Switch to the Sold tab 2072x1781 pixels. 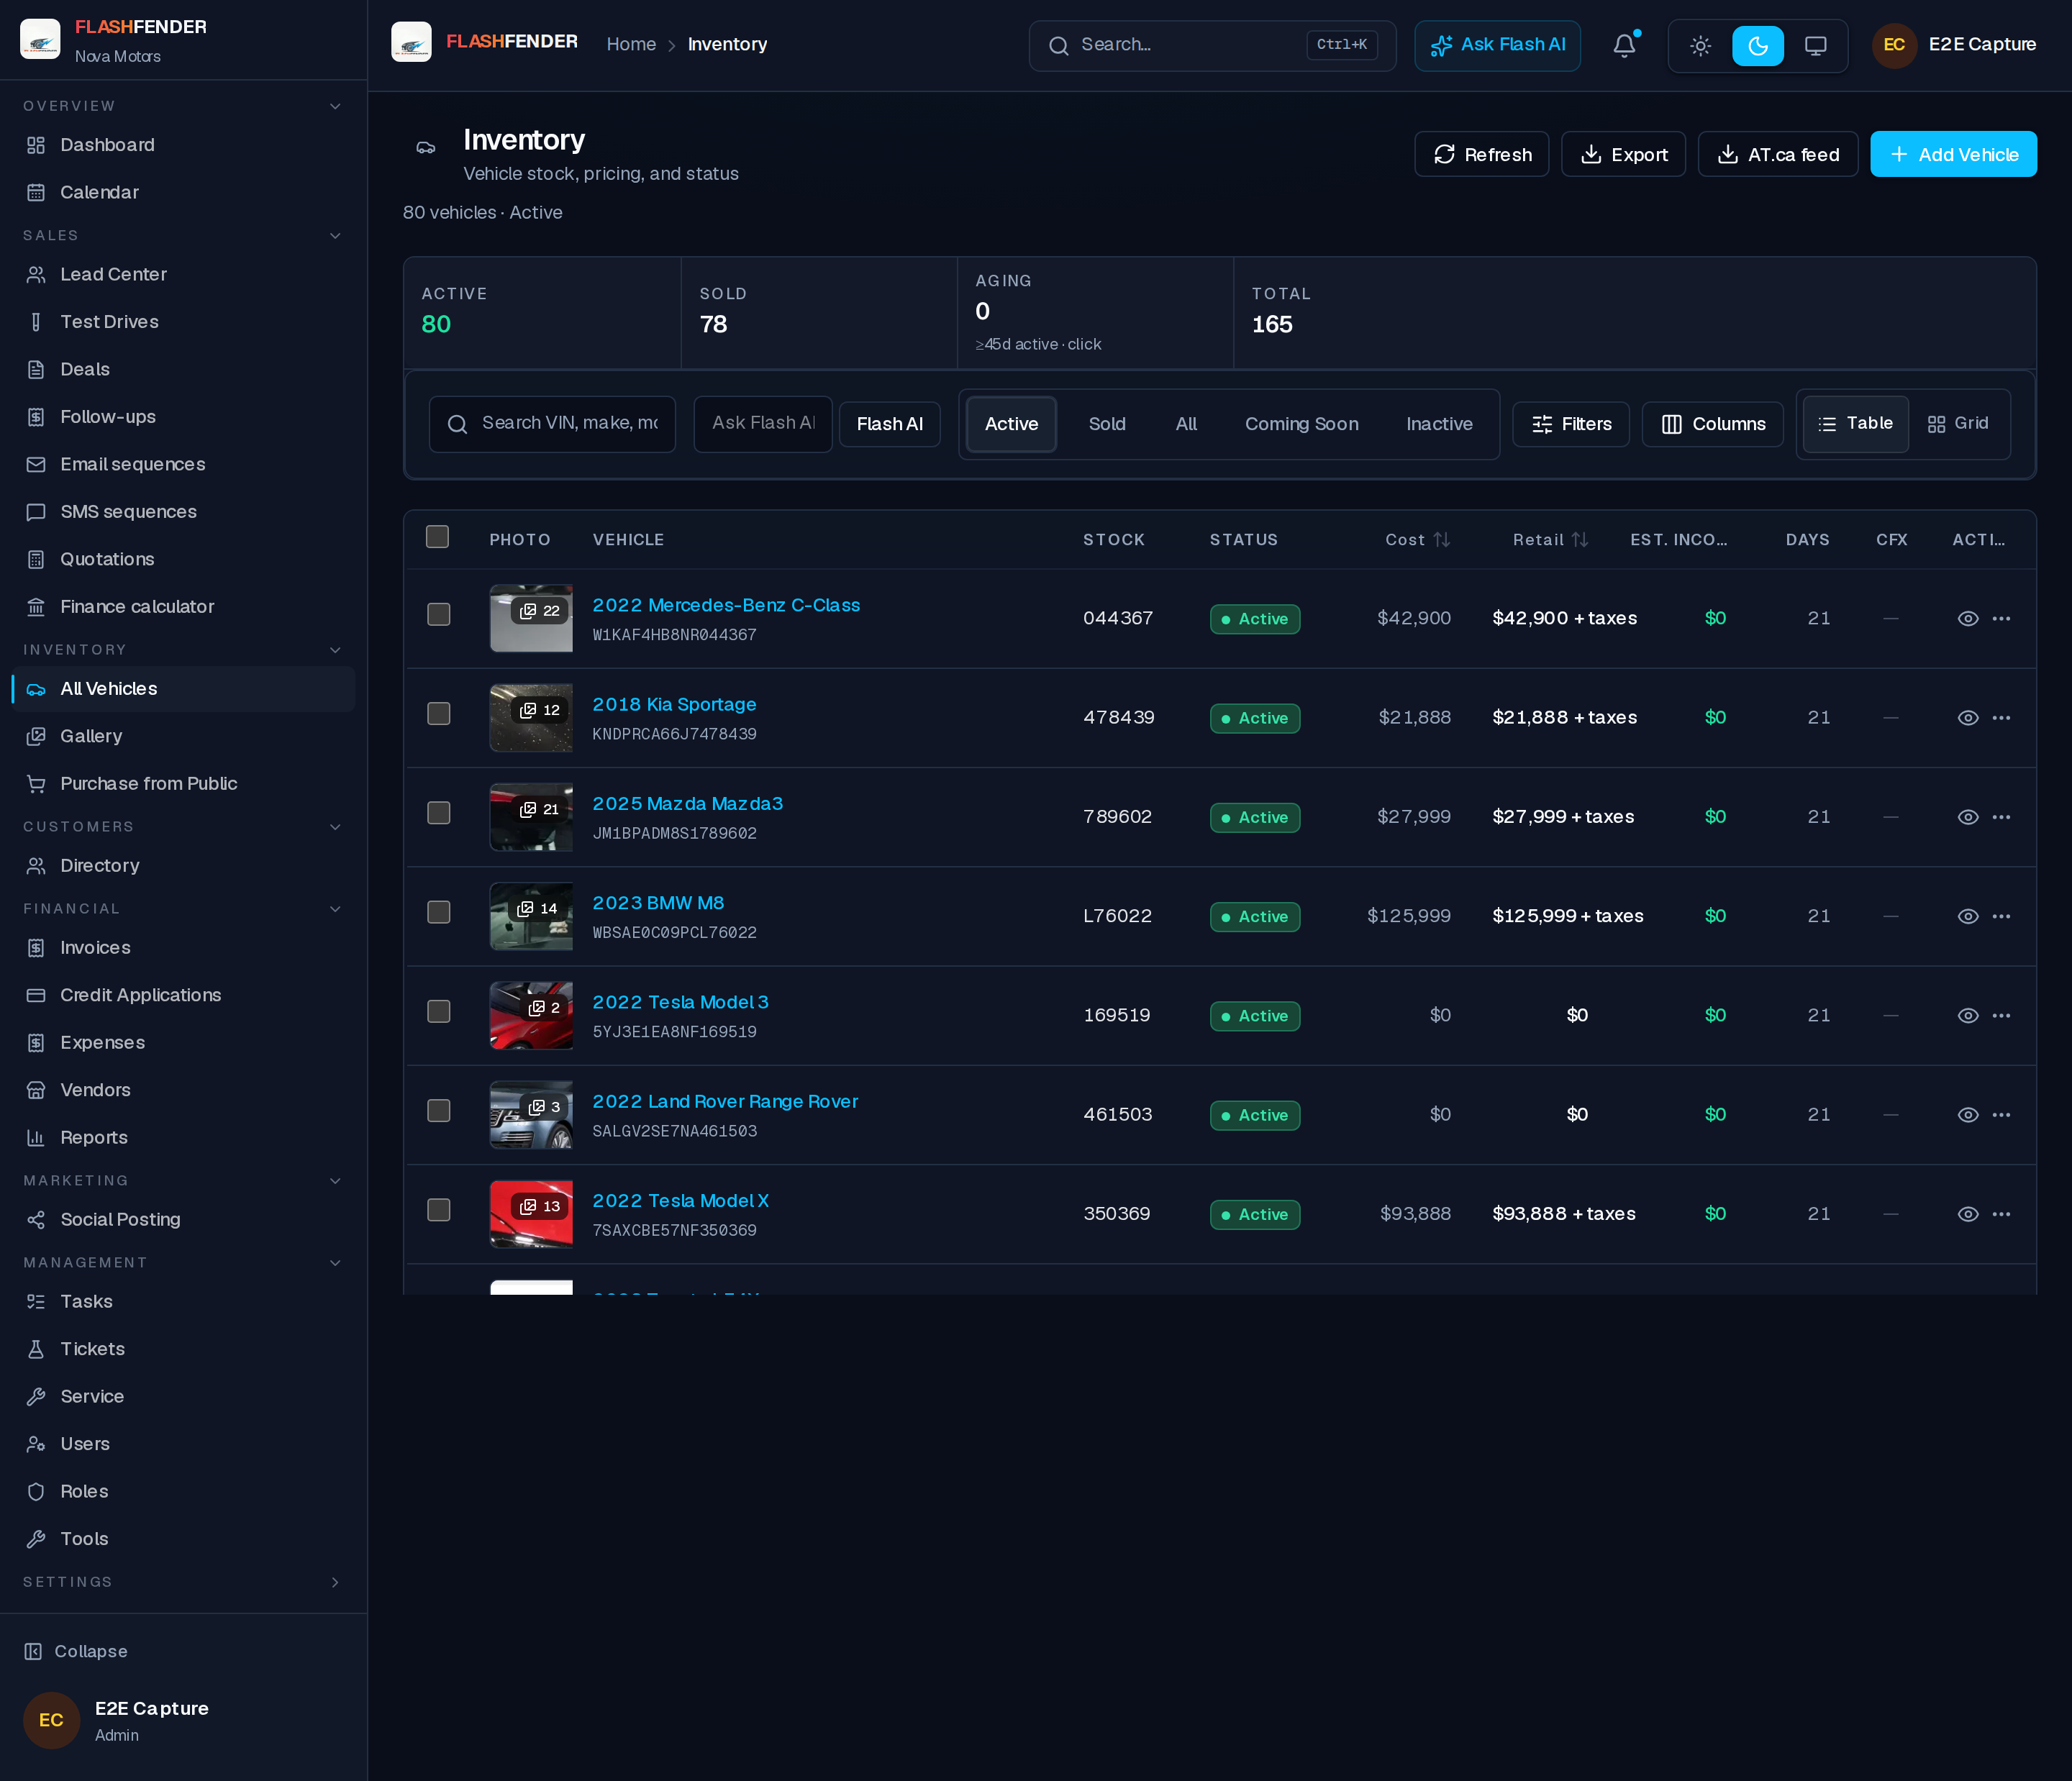pyautogui.click(x=1107, y=424)
